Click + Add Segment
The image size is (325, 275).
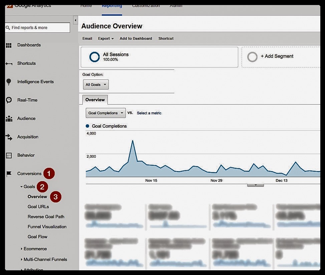click(x=277, y=56)
